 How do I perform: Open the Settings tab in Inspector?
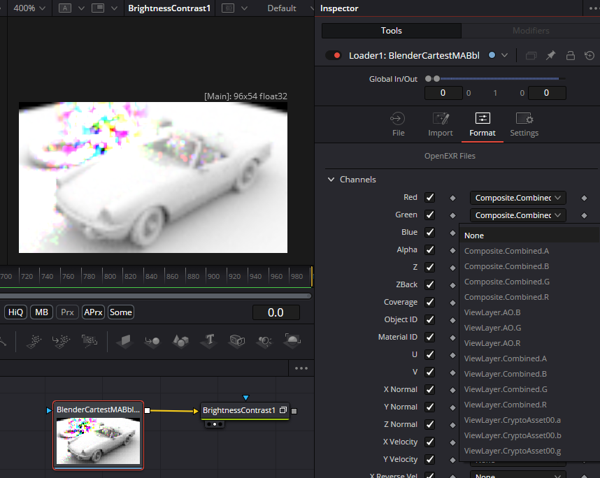[524, 124]
